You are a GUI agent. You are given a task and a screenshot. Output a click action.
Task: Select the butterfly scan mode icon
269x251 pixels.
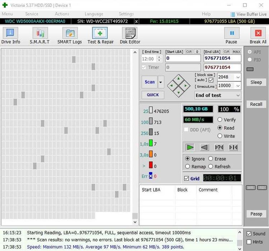coord(233,147)
